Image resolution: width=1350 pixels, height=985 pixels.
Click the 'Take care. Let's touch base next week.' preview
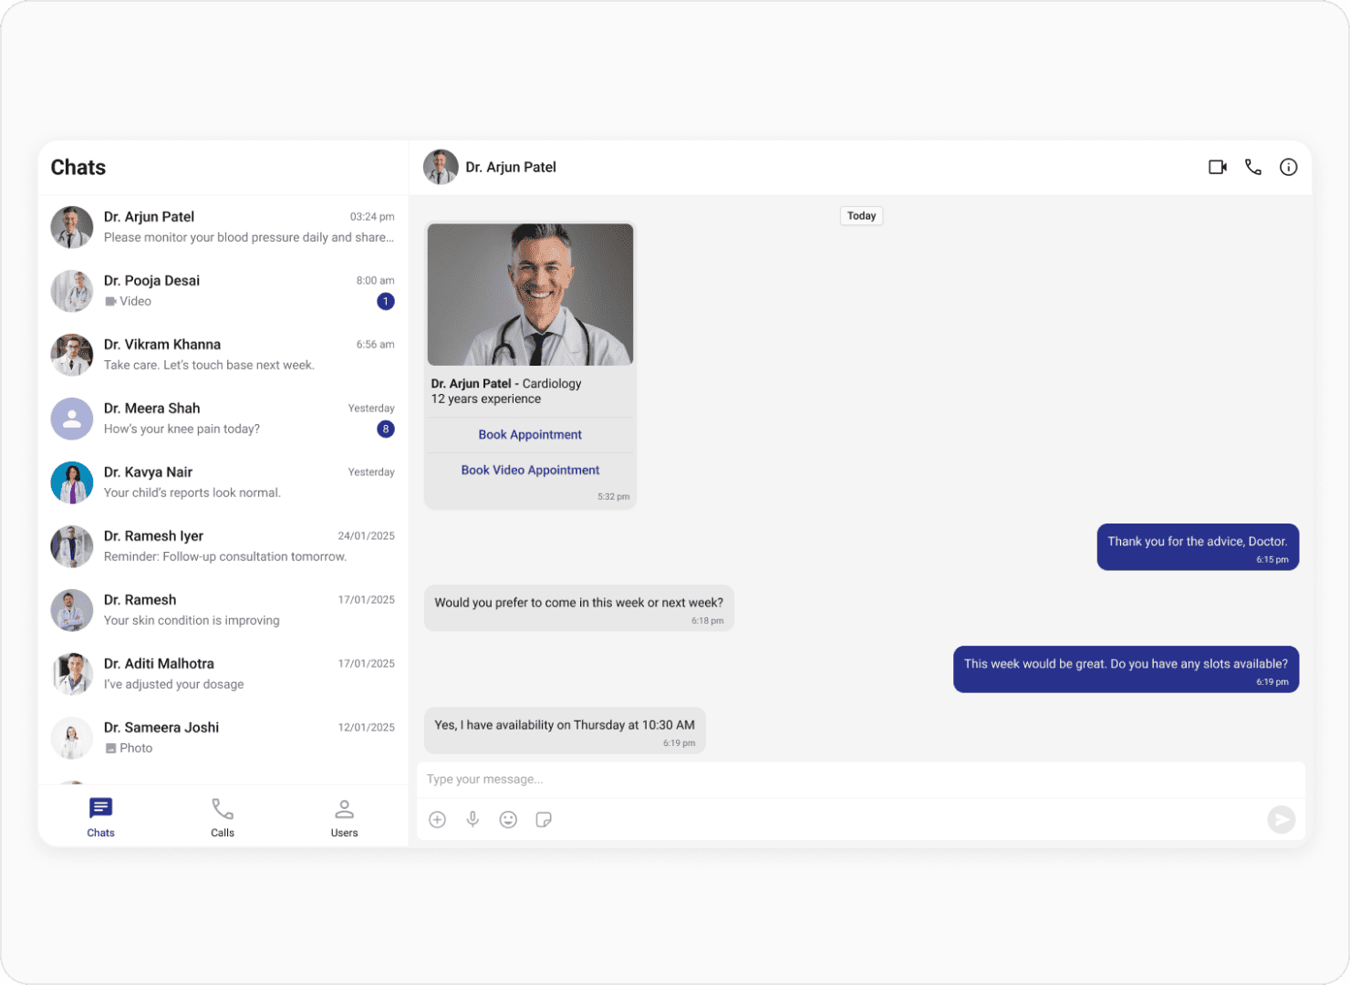(209, 365)
